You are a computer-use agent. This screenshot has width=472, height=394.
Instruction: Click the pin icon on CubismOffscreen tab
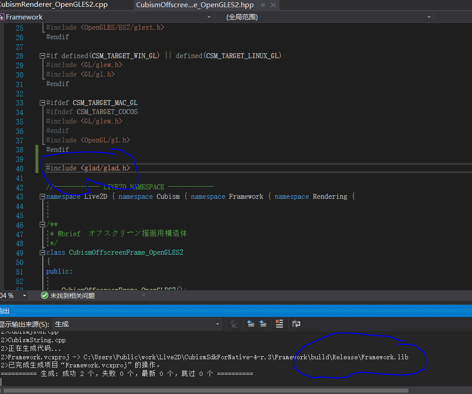coord(262,5)
